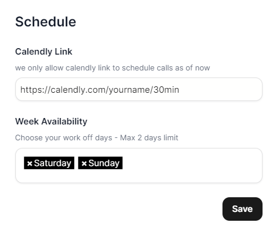Click the Week Availability field label
Viewport: 279px width, 236px height.
(x=51, y=122)
